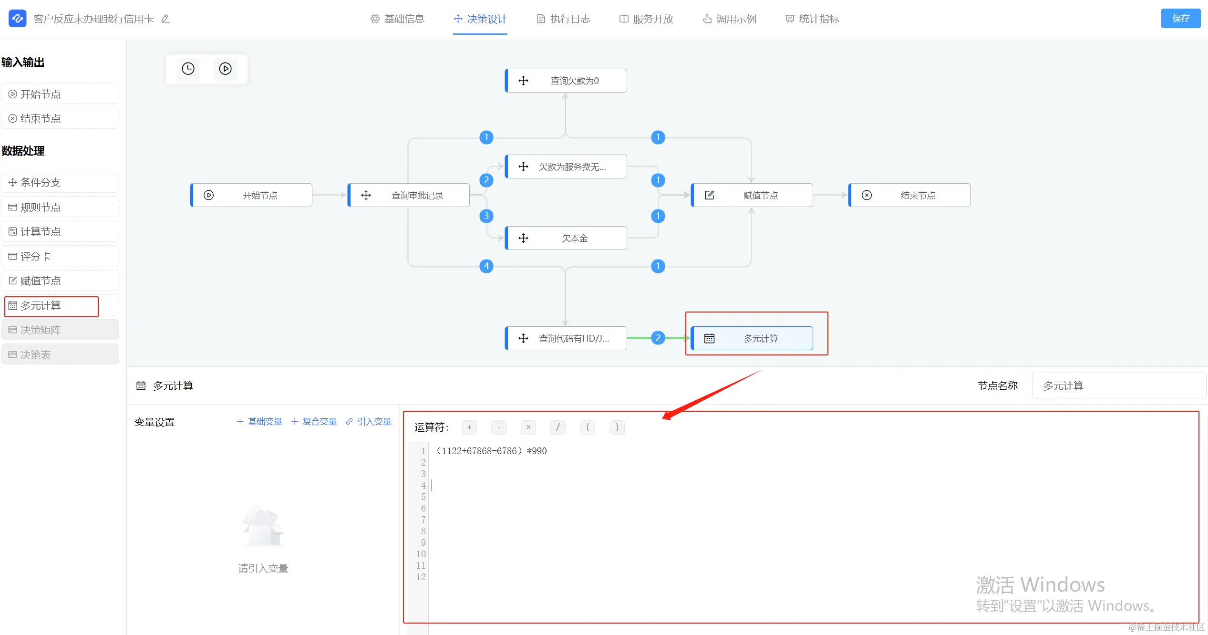Click the 保存 button
Screen dimensions: 1208x635
pos(1180,19)
